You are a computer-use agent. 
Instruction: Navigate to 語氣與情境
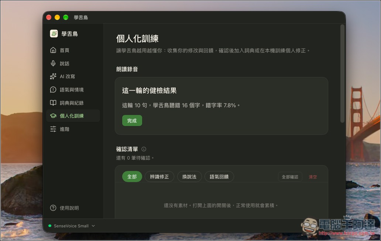73,90
